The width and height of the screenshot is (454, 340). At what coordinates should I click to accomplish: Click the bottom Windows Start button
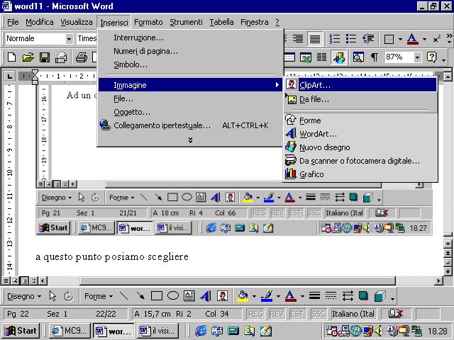[x=21, y=331]
